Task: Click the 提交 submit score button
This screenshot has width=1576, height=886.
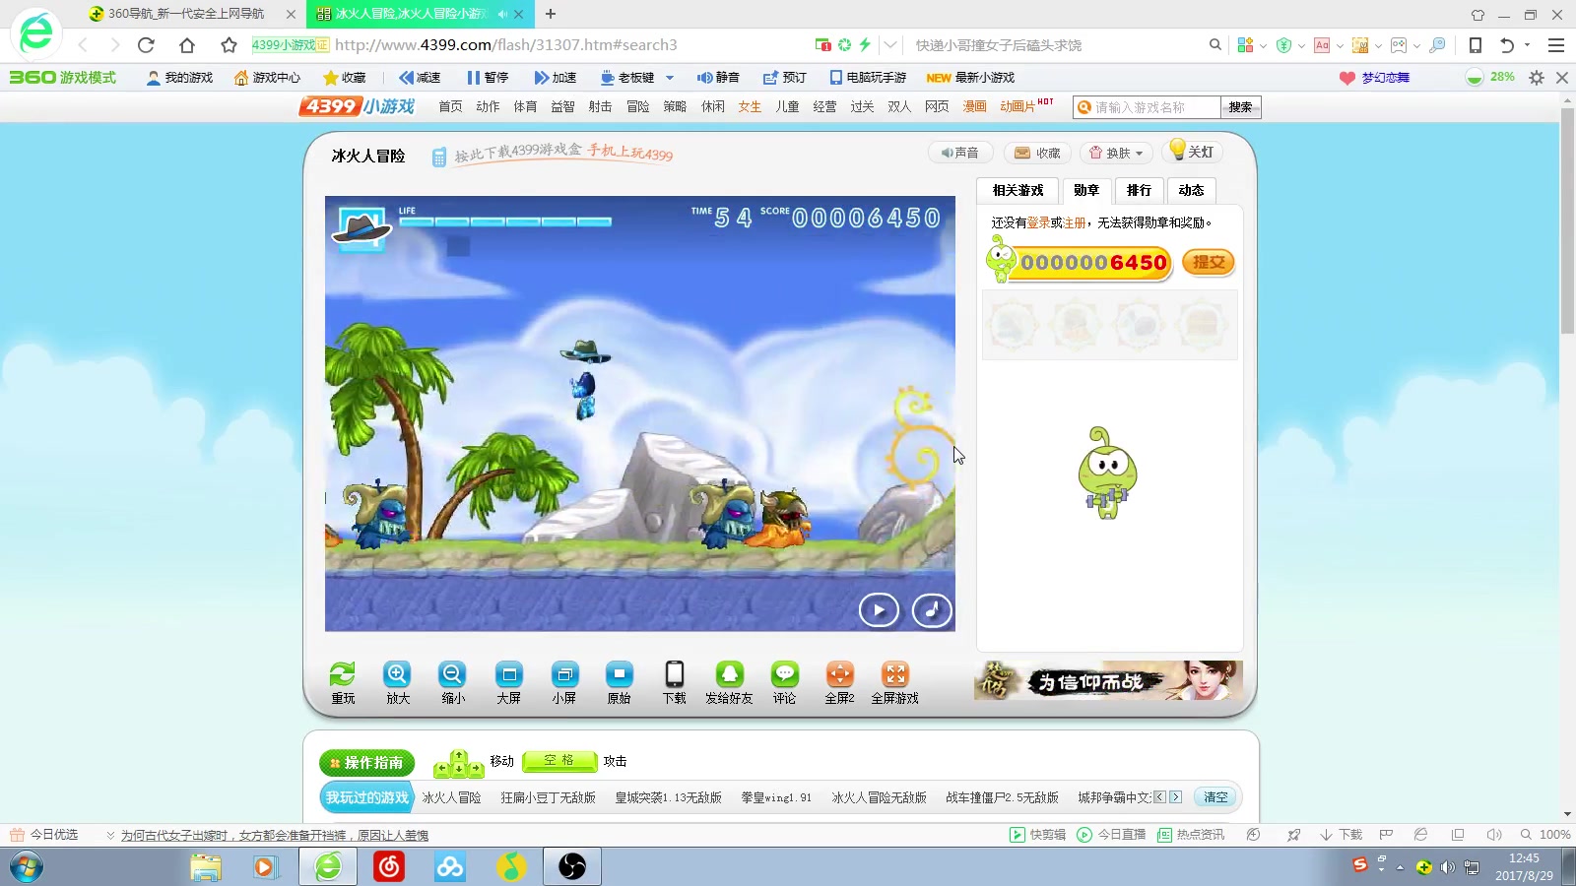Action: coord(1209,263)
